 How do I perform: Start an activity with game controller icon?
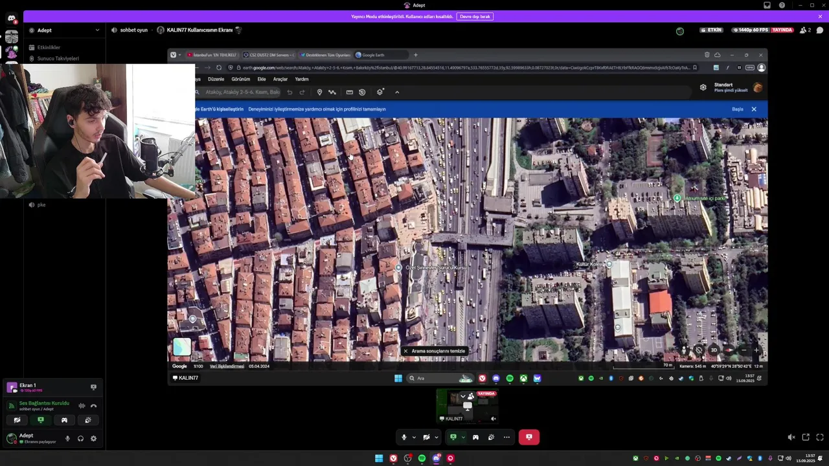[475, 437]
